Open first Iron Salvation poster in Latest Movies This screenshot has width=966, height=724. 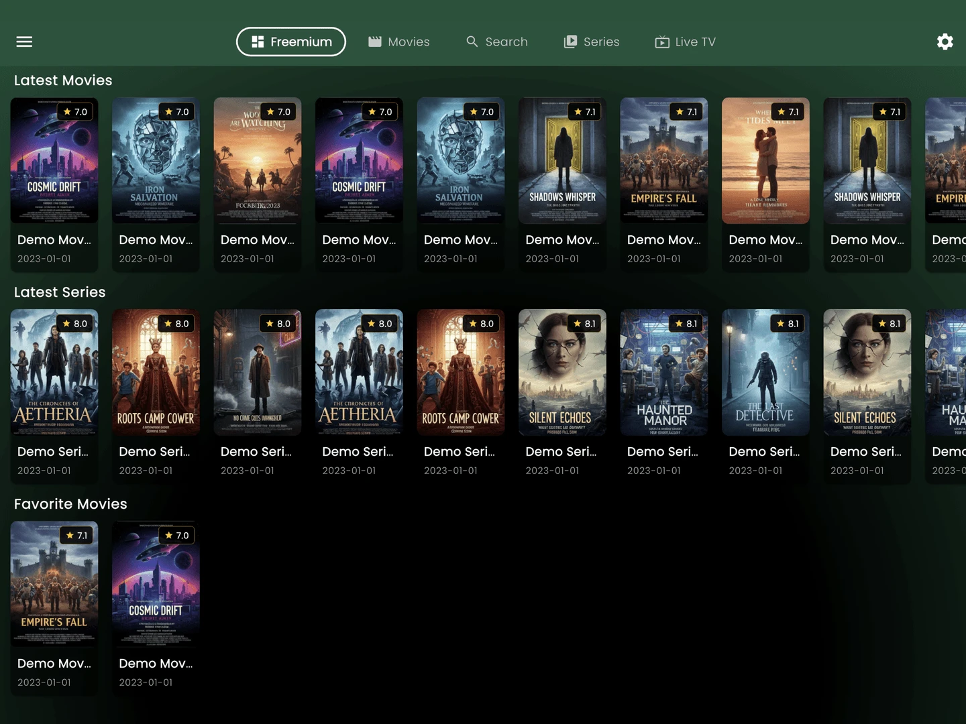click(156, 160)
